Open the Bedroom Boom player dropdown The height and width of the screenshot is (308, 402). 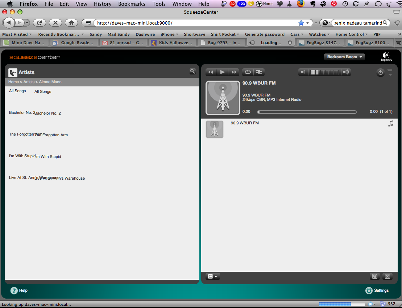(x=344, y=57)
